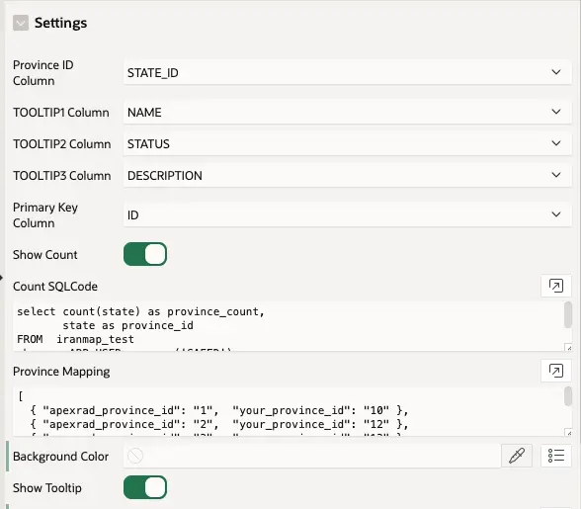The image size is (581, 509).
Task: Open Count SQLCode in code editor popup
Action: [x=555, y=286]
